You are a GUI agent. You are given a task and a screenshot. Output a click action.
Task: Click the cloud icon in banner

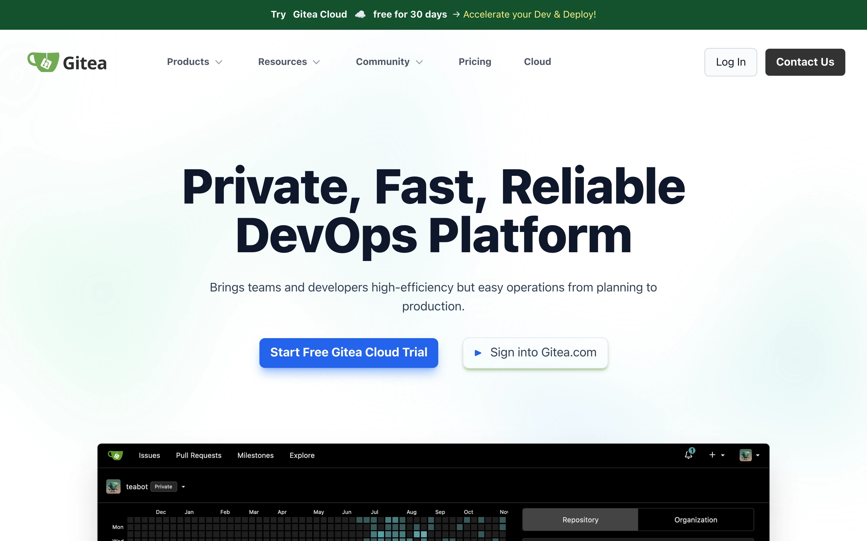point(360,14)
